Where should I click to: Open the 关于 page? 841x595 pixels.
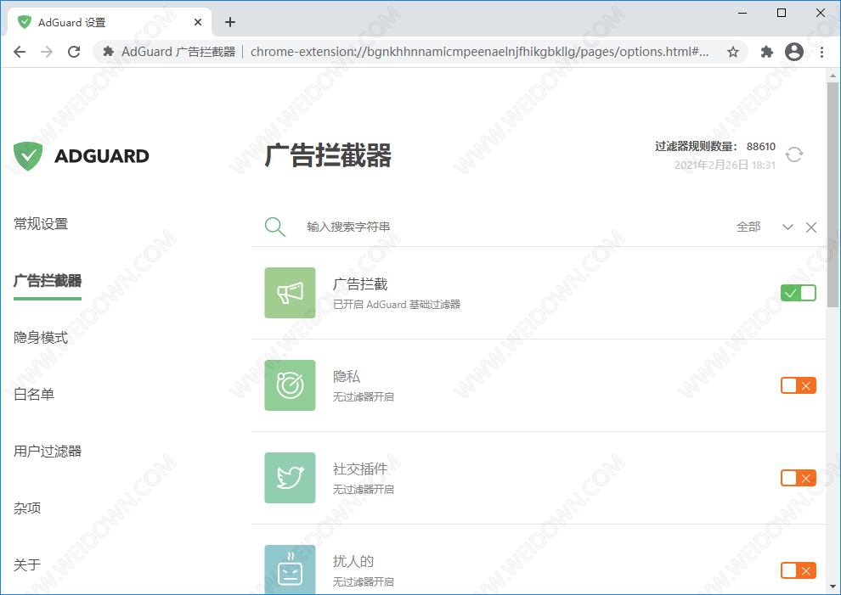(27, 565)
